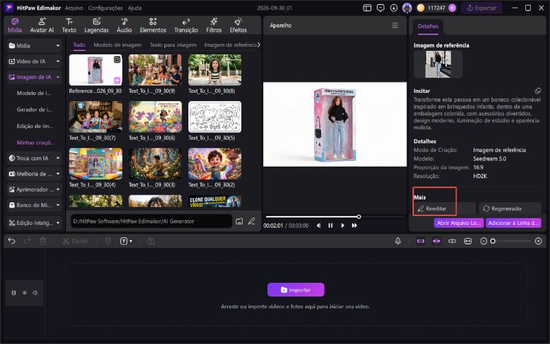Open the Filtros tab
Screen dimensions: 550x344
pyautogui.click(x=214, y=25)
